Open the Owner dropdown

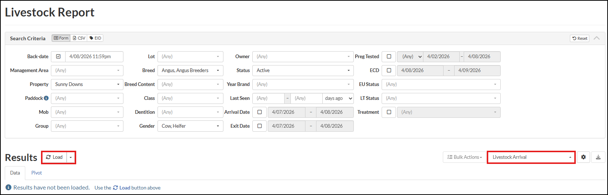pos(303,57)
